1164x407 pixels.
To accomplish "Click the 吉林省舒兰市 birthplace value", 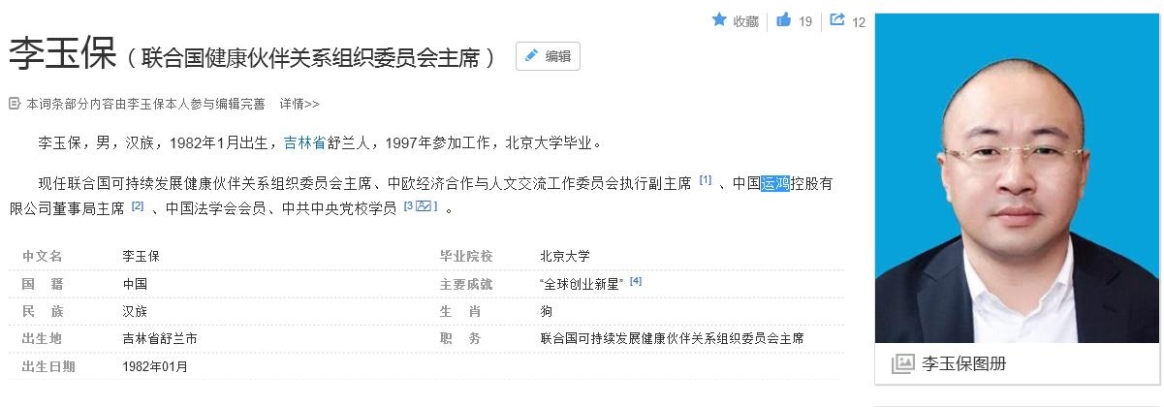I will [160, 338].
